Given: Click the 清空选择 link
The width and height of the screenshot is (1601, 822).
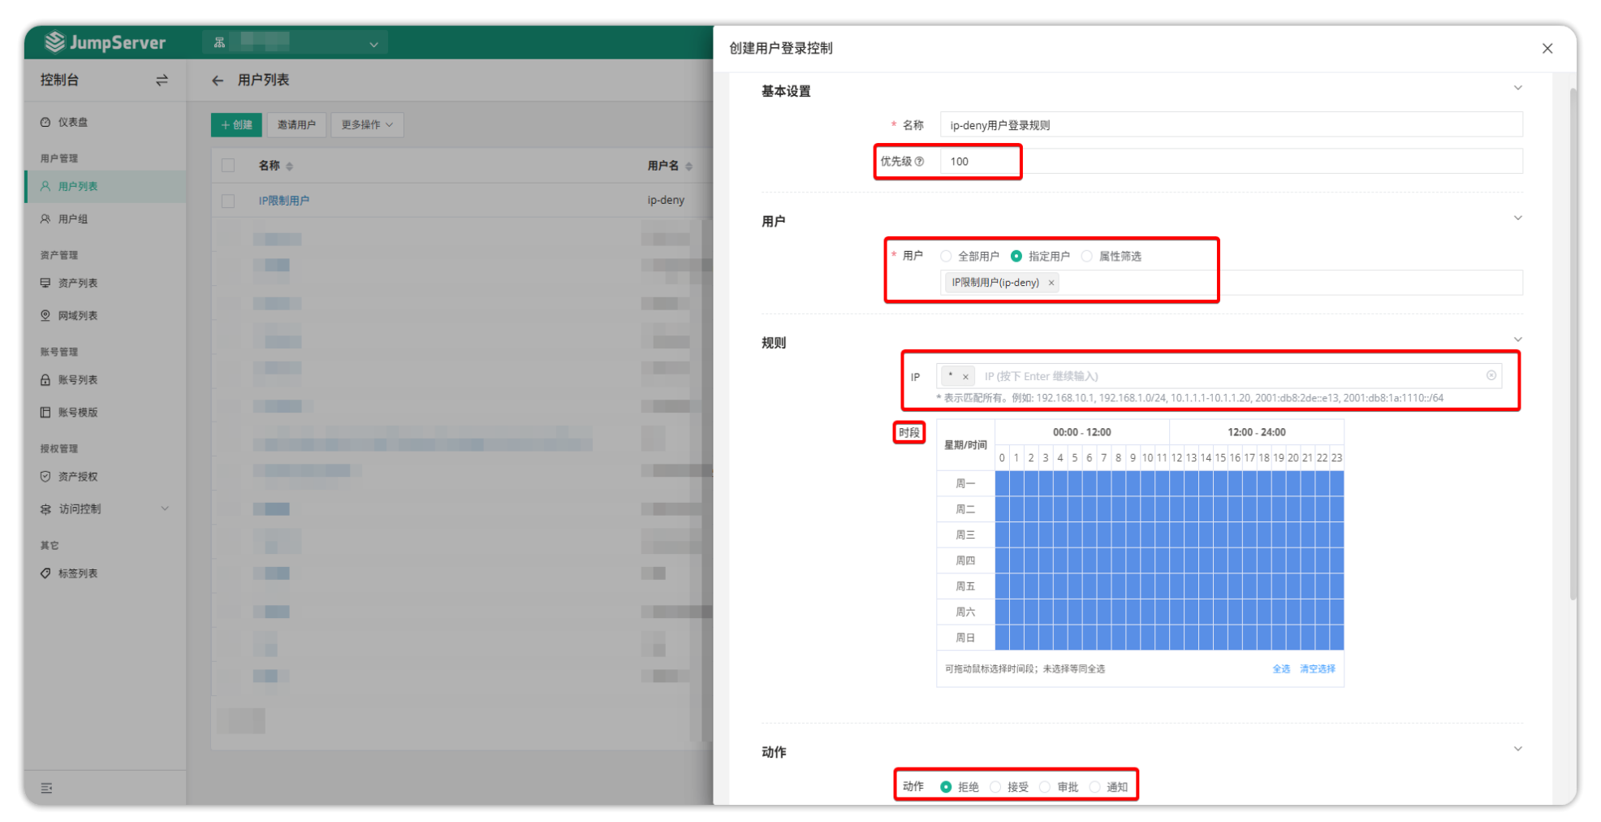Looking at the screenshot, I should pos(1317,669).
